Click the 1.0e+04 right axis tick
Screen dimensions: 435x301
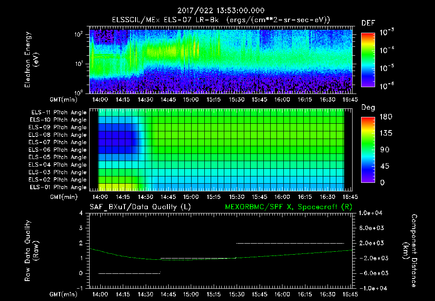click(x=370, y=213)
